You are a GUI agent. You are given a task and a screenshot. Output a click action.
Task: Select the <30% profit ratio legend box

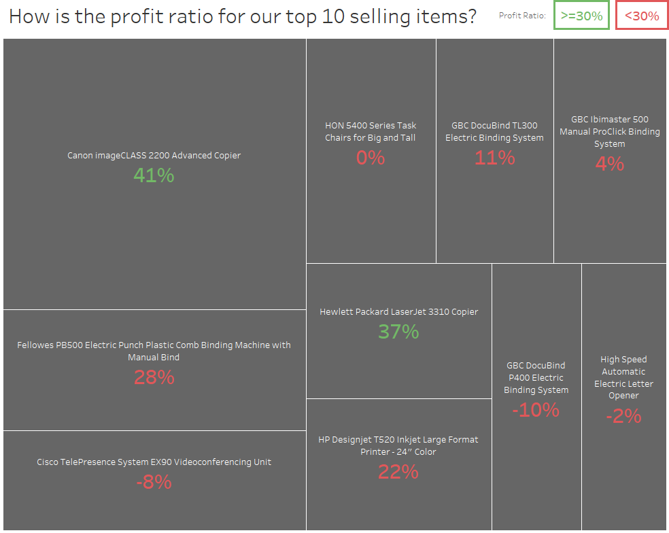pos(642,16)
